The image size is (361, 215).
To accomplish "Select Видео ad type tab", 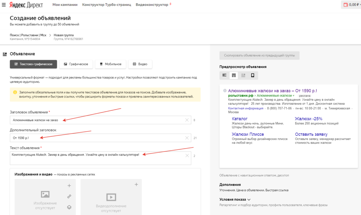I will (140, 64).
